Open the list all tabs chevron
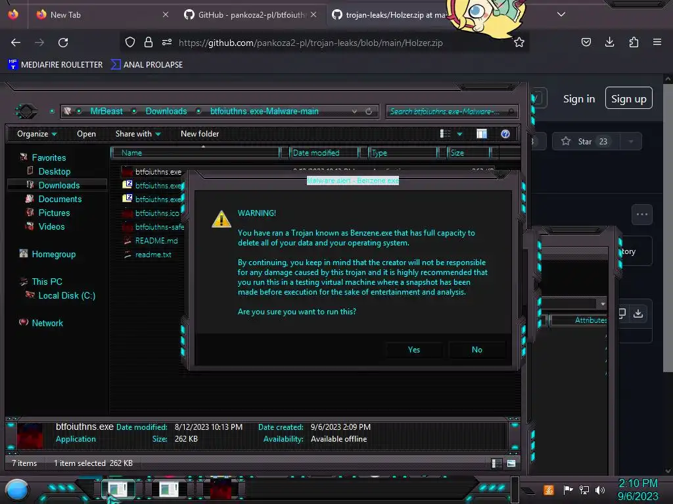673x504 pixels. pyautogui.click(x=561, y=14)
